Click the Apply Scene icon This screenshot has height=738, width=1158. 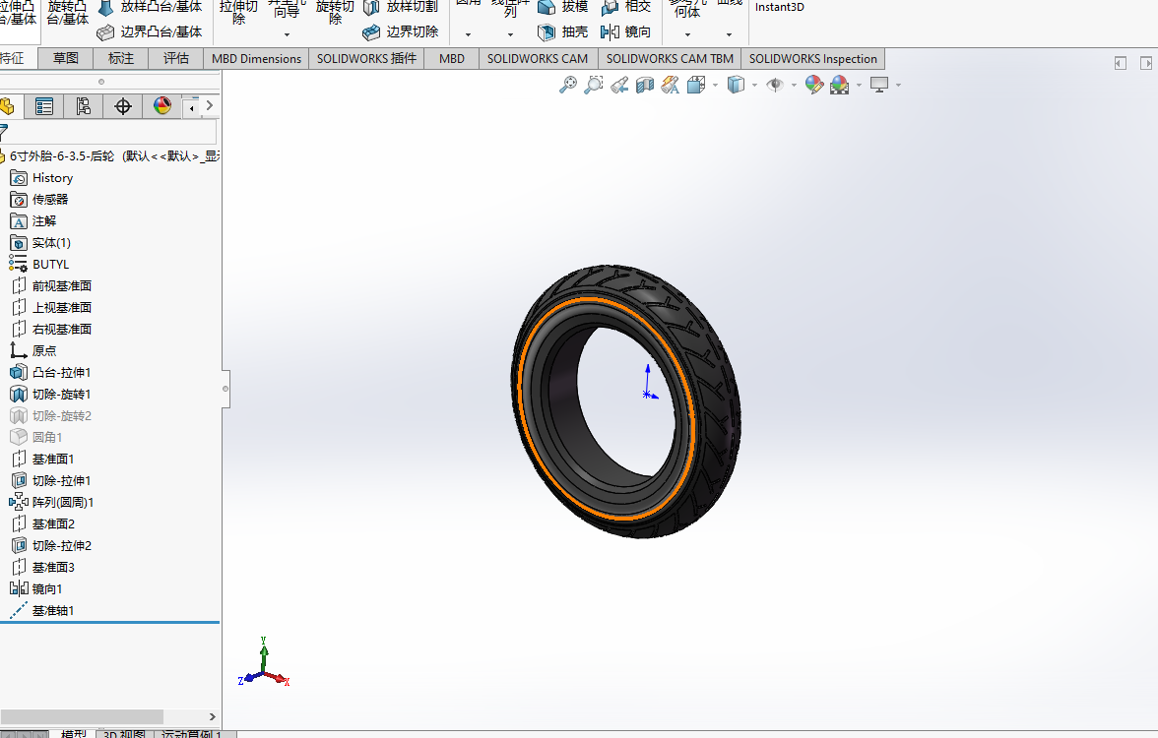coord(840,85)
